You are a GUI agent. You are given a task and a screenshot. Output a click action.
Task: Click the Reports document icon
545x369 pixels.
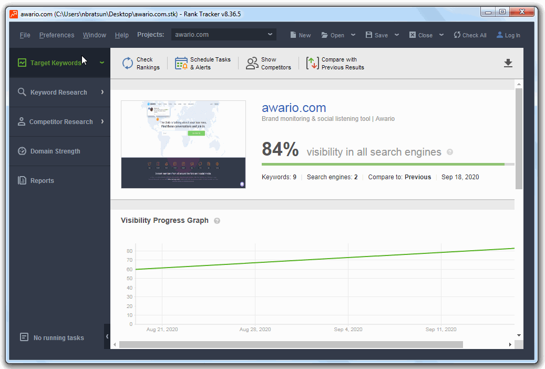point(22,180)
